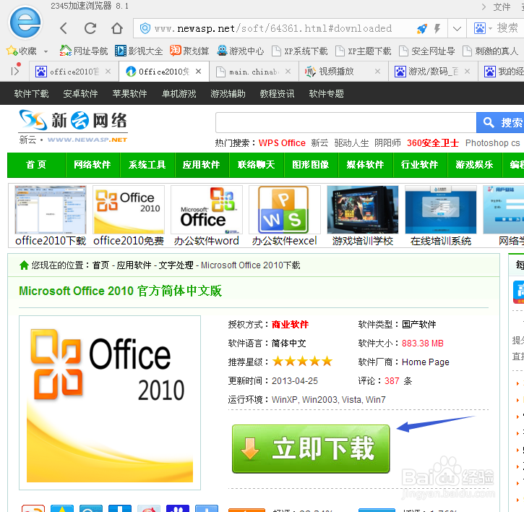The image size is (524, 512).
Task: Select 联络聊天 in green navigation
Action: (256, 165)
